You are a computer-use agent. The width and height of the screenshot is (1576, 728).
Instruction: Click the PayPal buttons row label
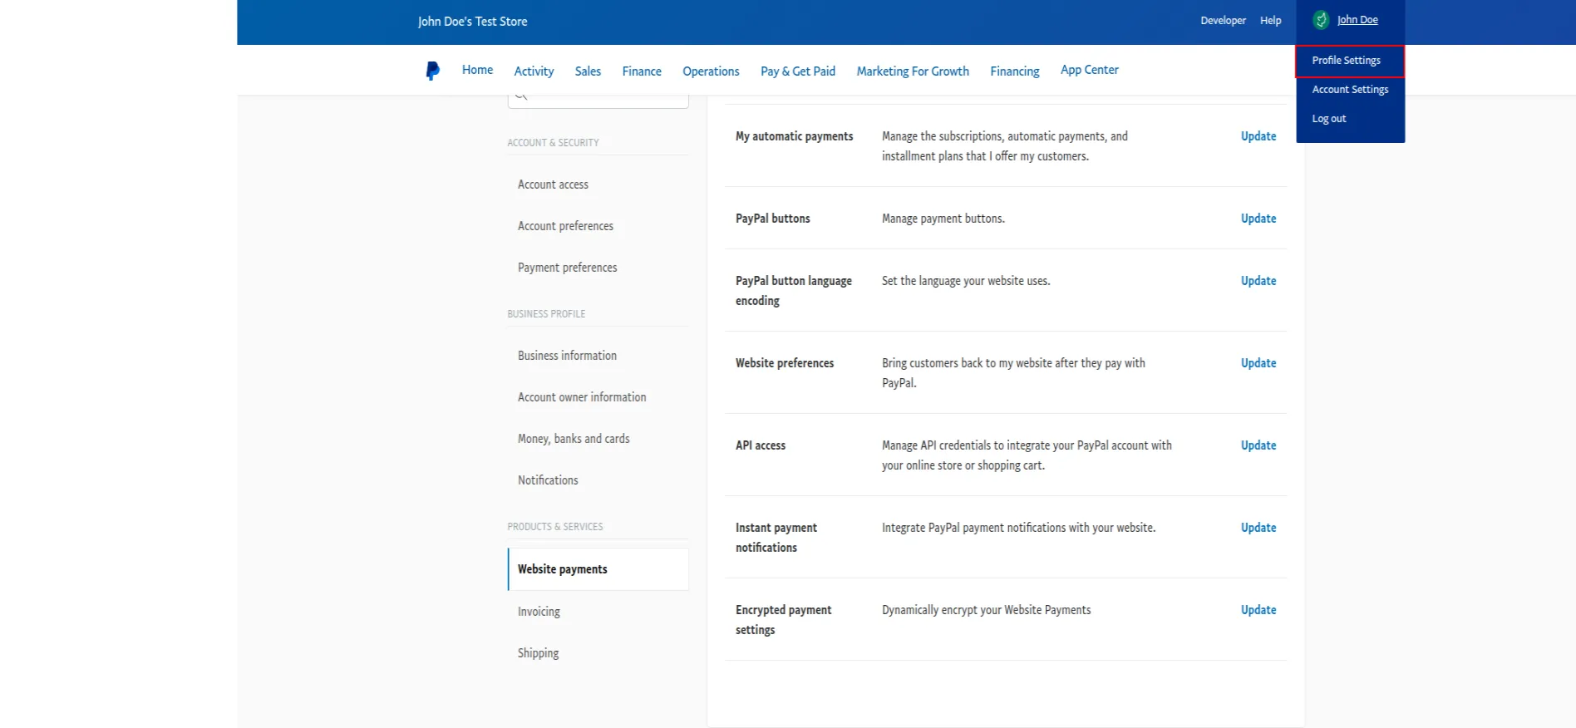click(772, 219)
